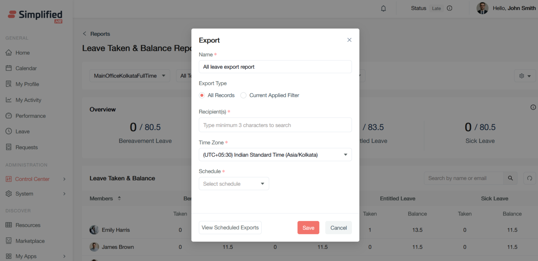Image resolution: width=538 pixels, height=261 pixels.
Task: Click the search magnifier icon
Action: click(511, 178)
